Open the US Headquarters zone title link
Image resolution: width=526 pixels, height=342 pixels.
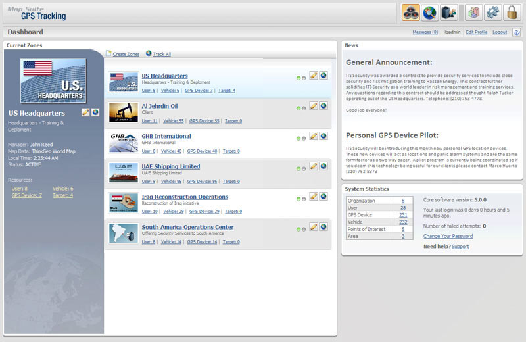pos(164,76)
